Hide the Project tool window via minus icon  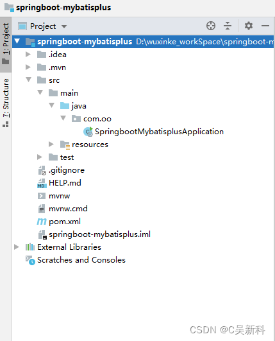pos(265,26)
